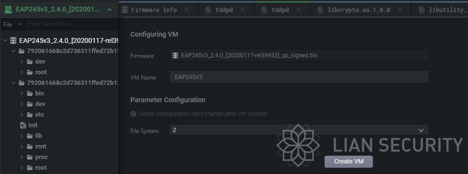Switch to the Firmware Info tab
The image size is (468, 174).
[x=154, y=10]
